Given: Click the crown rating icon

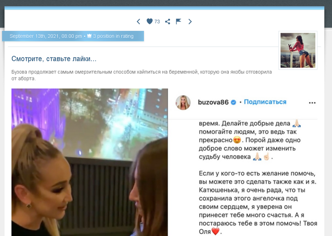Looking at the screenshot, I should tap(89, 36).
